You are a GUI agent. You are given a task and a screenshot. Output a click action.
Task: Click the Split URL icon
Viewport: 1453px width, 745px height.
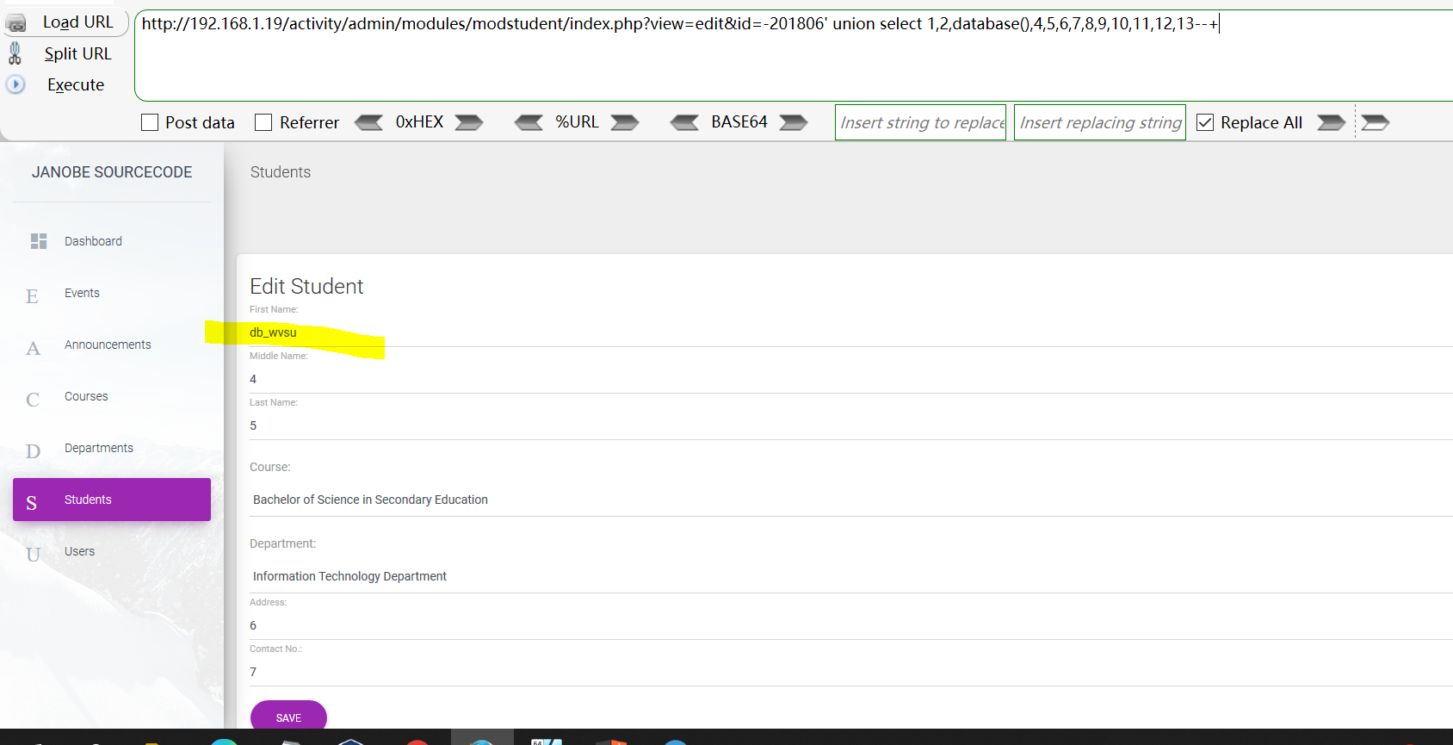[15, 53]
